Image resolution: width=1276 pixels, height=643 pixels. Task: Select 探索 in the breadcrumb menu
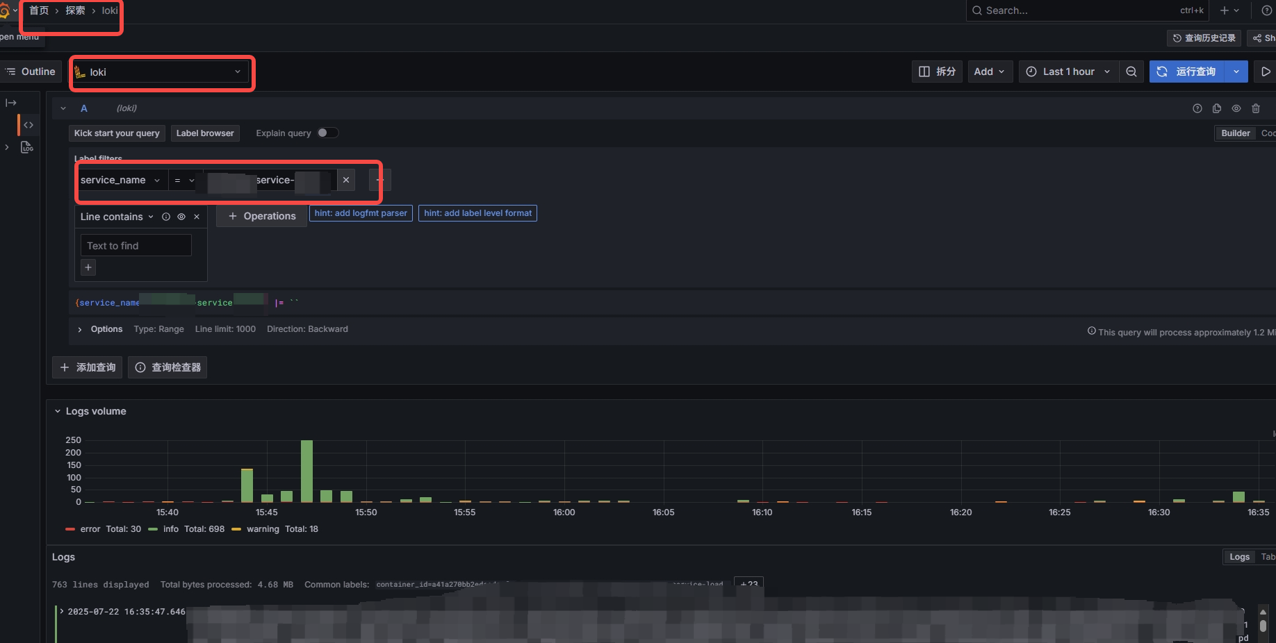74,10
